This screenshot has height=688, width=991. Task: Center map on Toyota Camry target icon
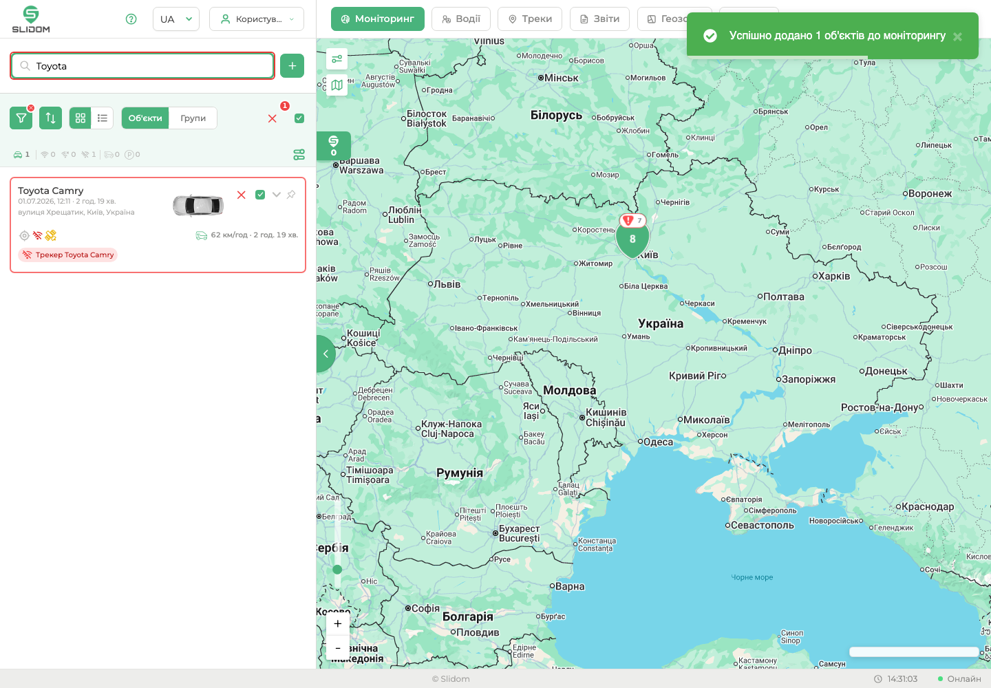[24, 235]
